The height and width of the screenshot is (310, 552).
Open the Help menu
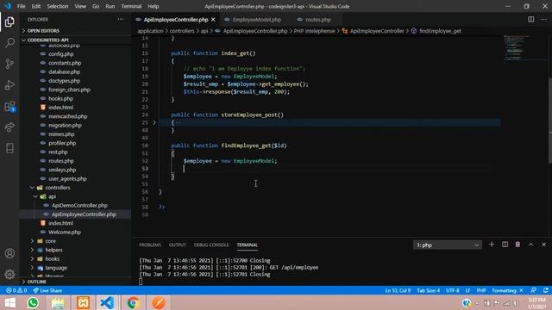click(x=154, y=6)
